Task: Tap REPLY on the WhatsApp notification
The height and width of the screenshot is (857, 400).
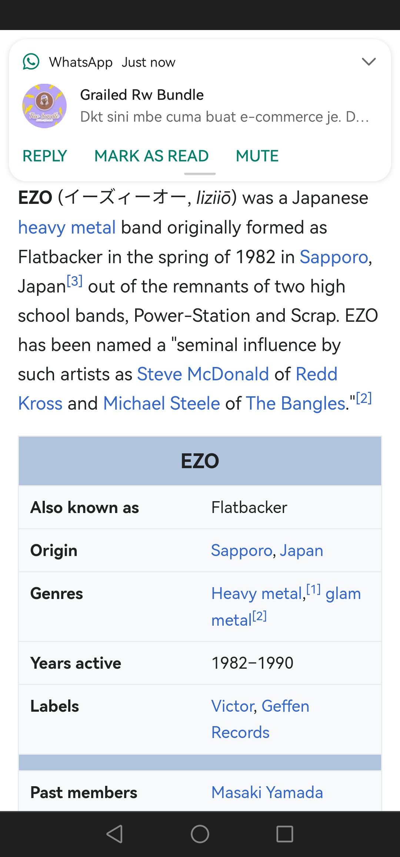Action: click(x=45, y=156)
